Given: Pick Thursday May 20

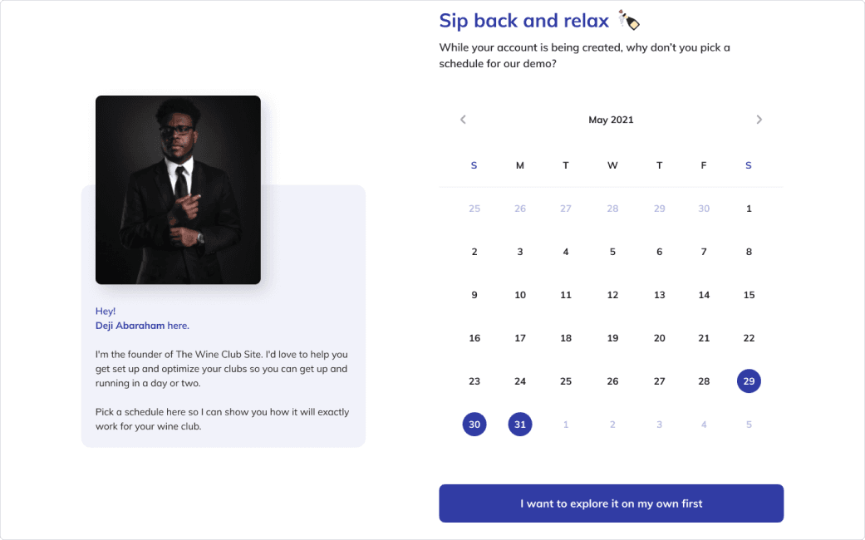Looking at the screenshot, I should click(x=659, y=338).
